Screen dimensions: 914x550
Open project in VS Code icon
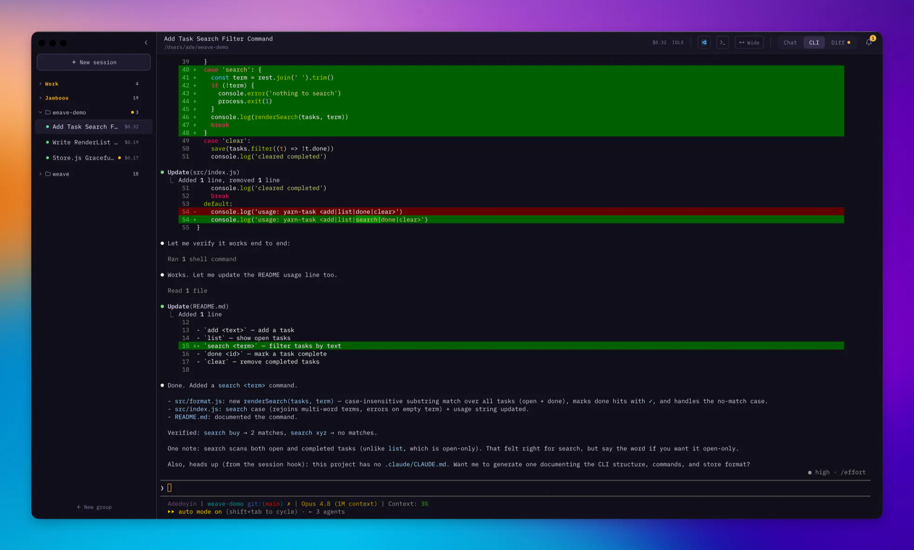704,42
